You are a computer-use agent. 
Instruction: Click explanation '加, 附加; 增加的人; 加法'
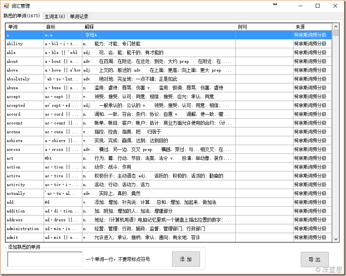(x=159, y=211)
